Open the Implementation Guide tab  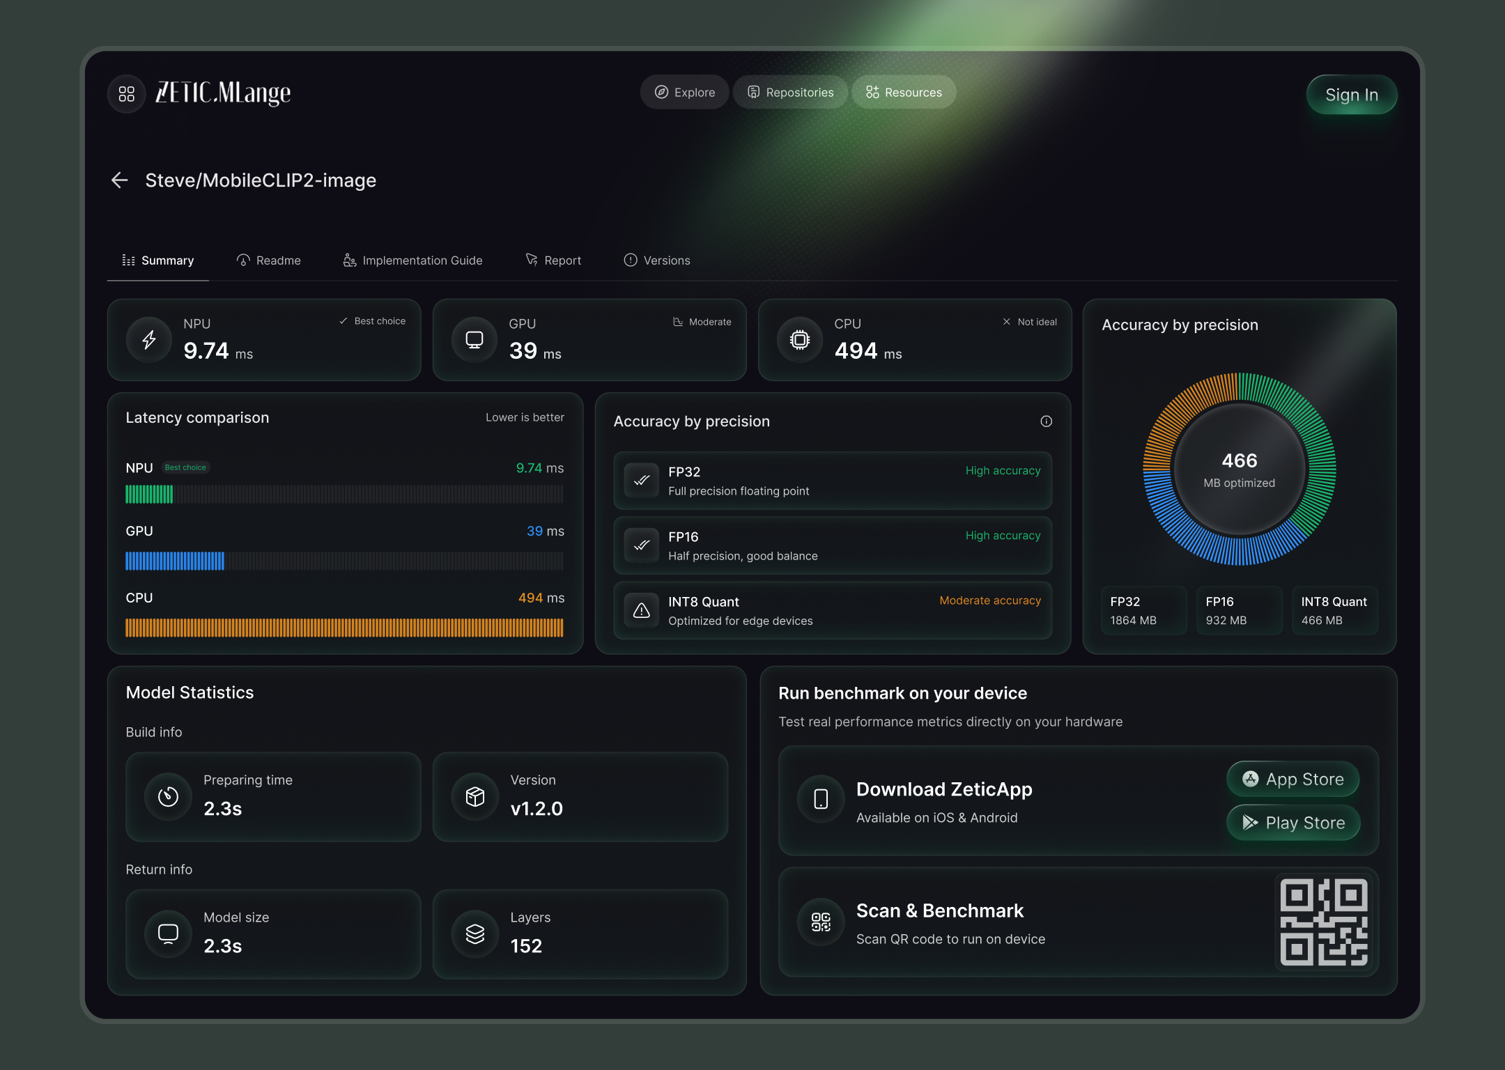pos(412,261)
